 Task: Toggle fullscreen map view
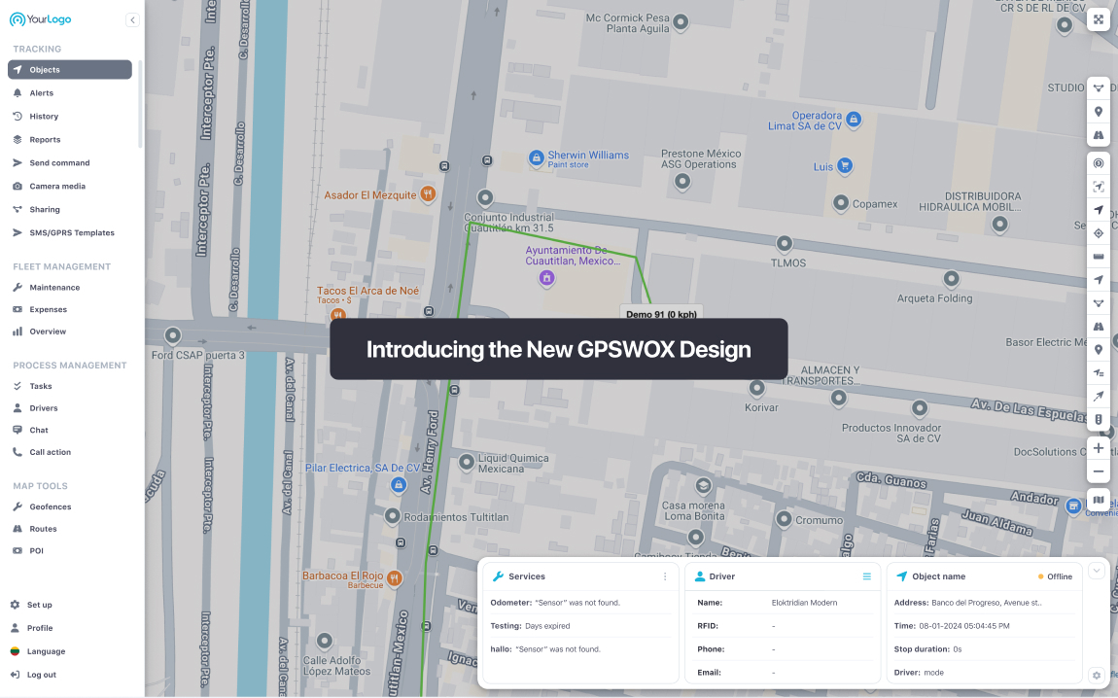coord(1098,19)
